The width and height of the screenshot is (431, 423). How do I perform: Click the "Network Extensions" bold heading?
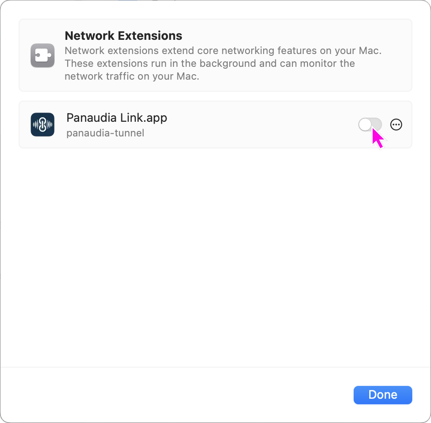click(124, 36)
